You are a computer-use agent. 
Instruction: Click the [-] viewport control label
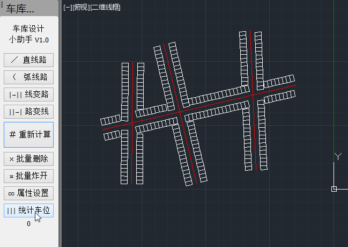[68, 8]
